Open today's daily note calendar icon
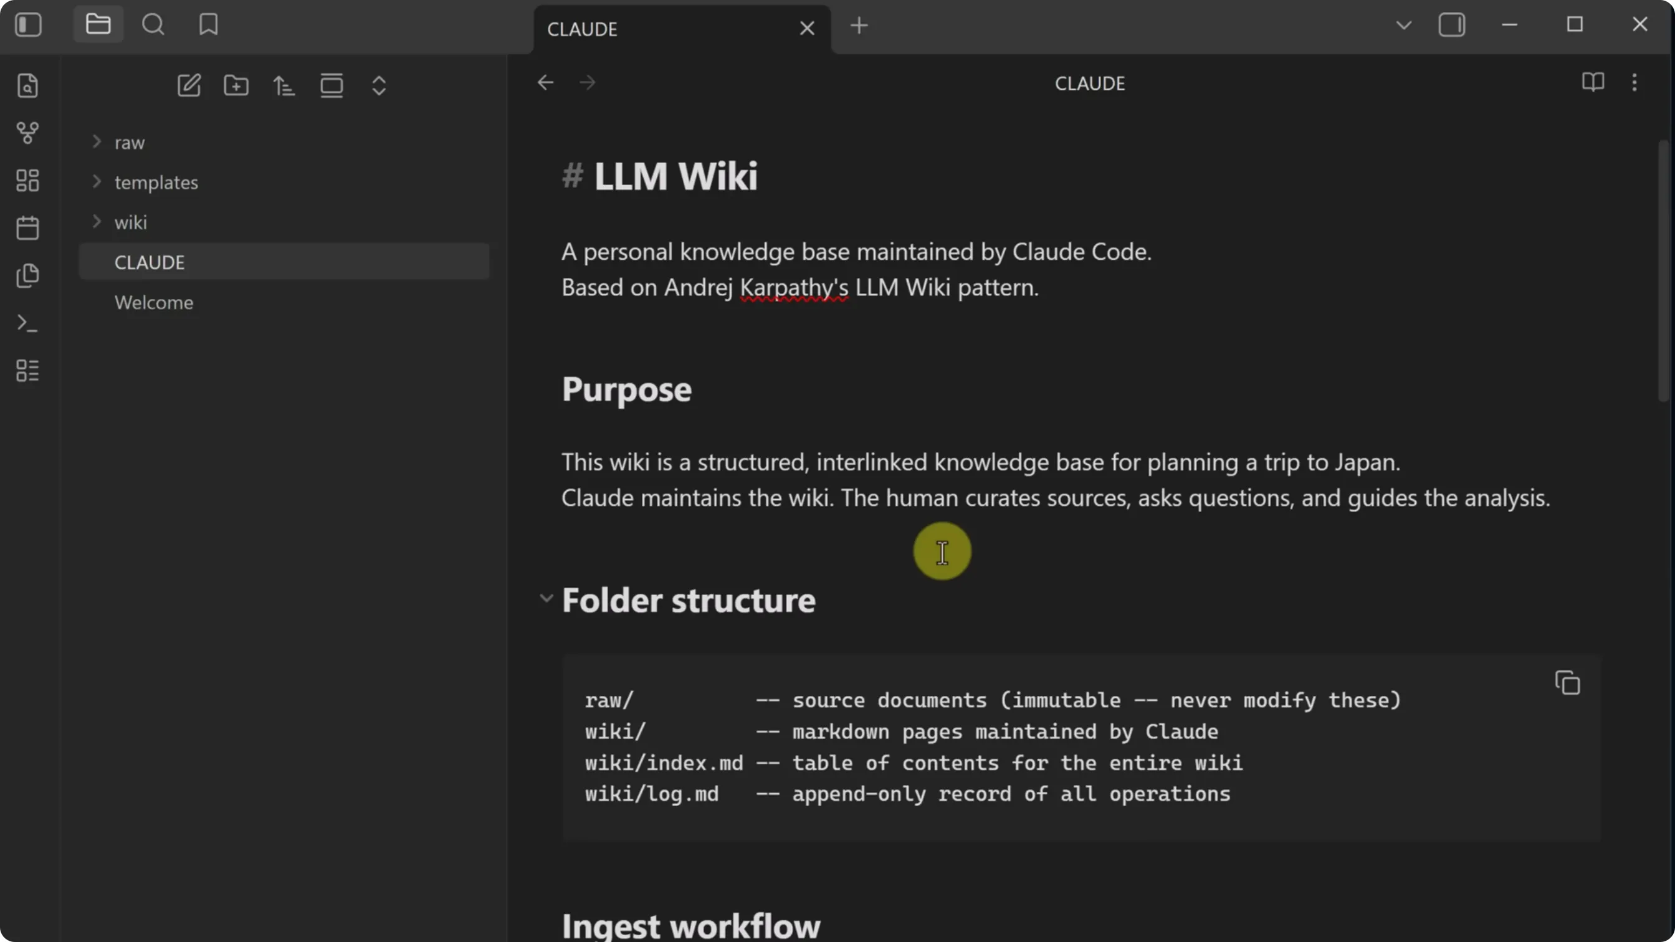 [x=27, y=227]
